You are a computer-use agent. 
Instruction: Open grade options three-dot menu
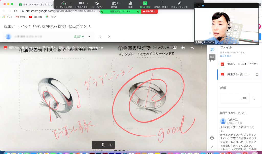click(254, 98)
